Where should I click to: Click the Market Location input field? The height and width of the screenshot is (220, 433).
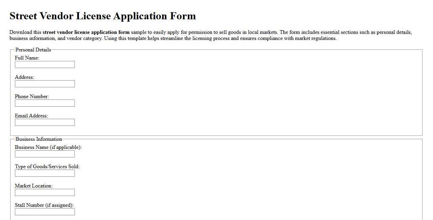click(44, 192)
